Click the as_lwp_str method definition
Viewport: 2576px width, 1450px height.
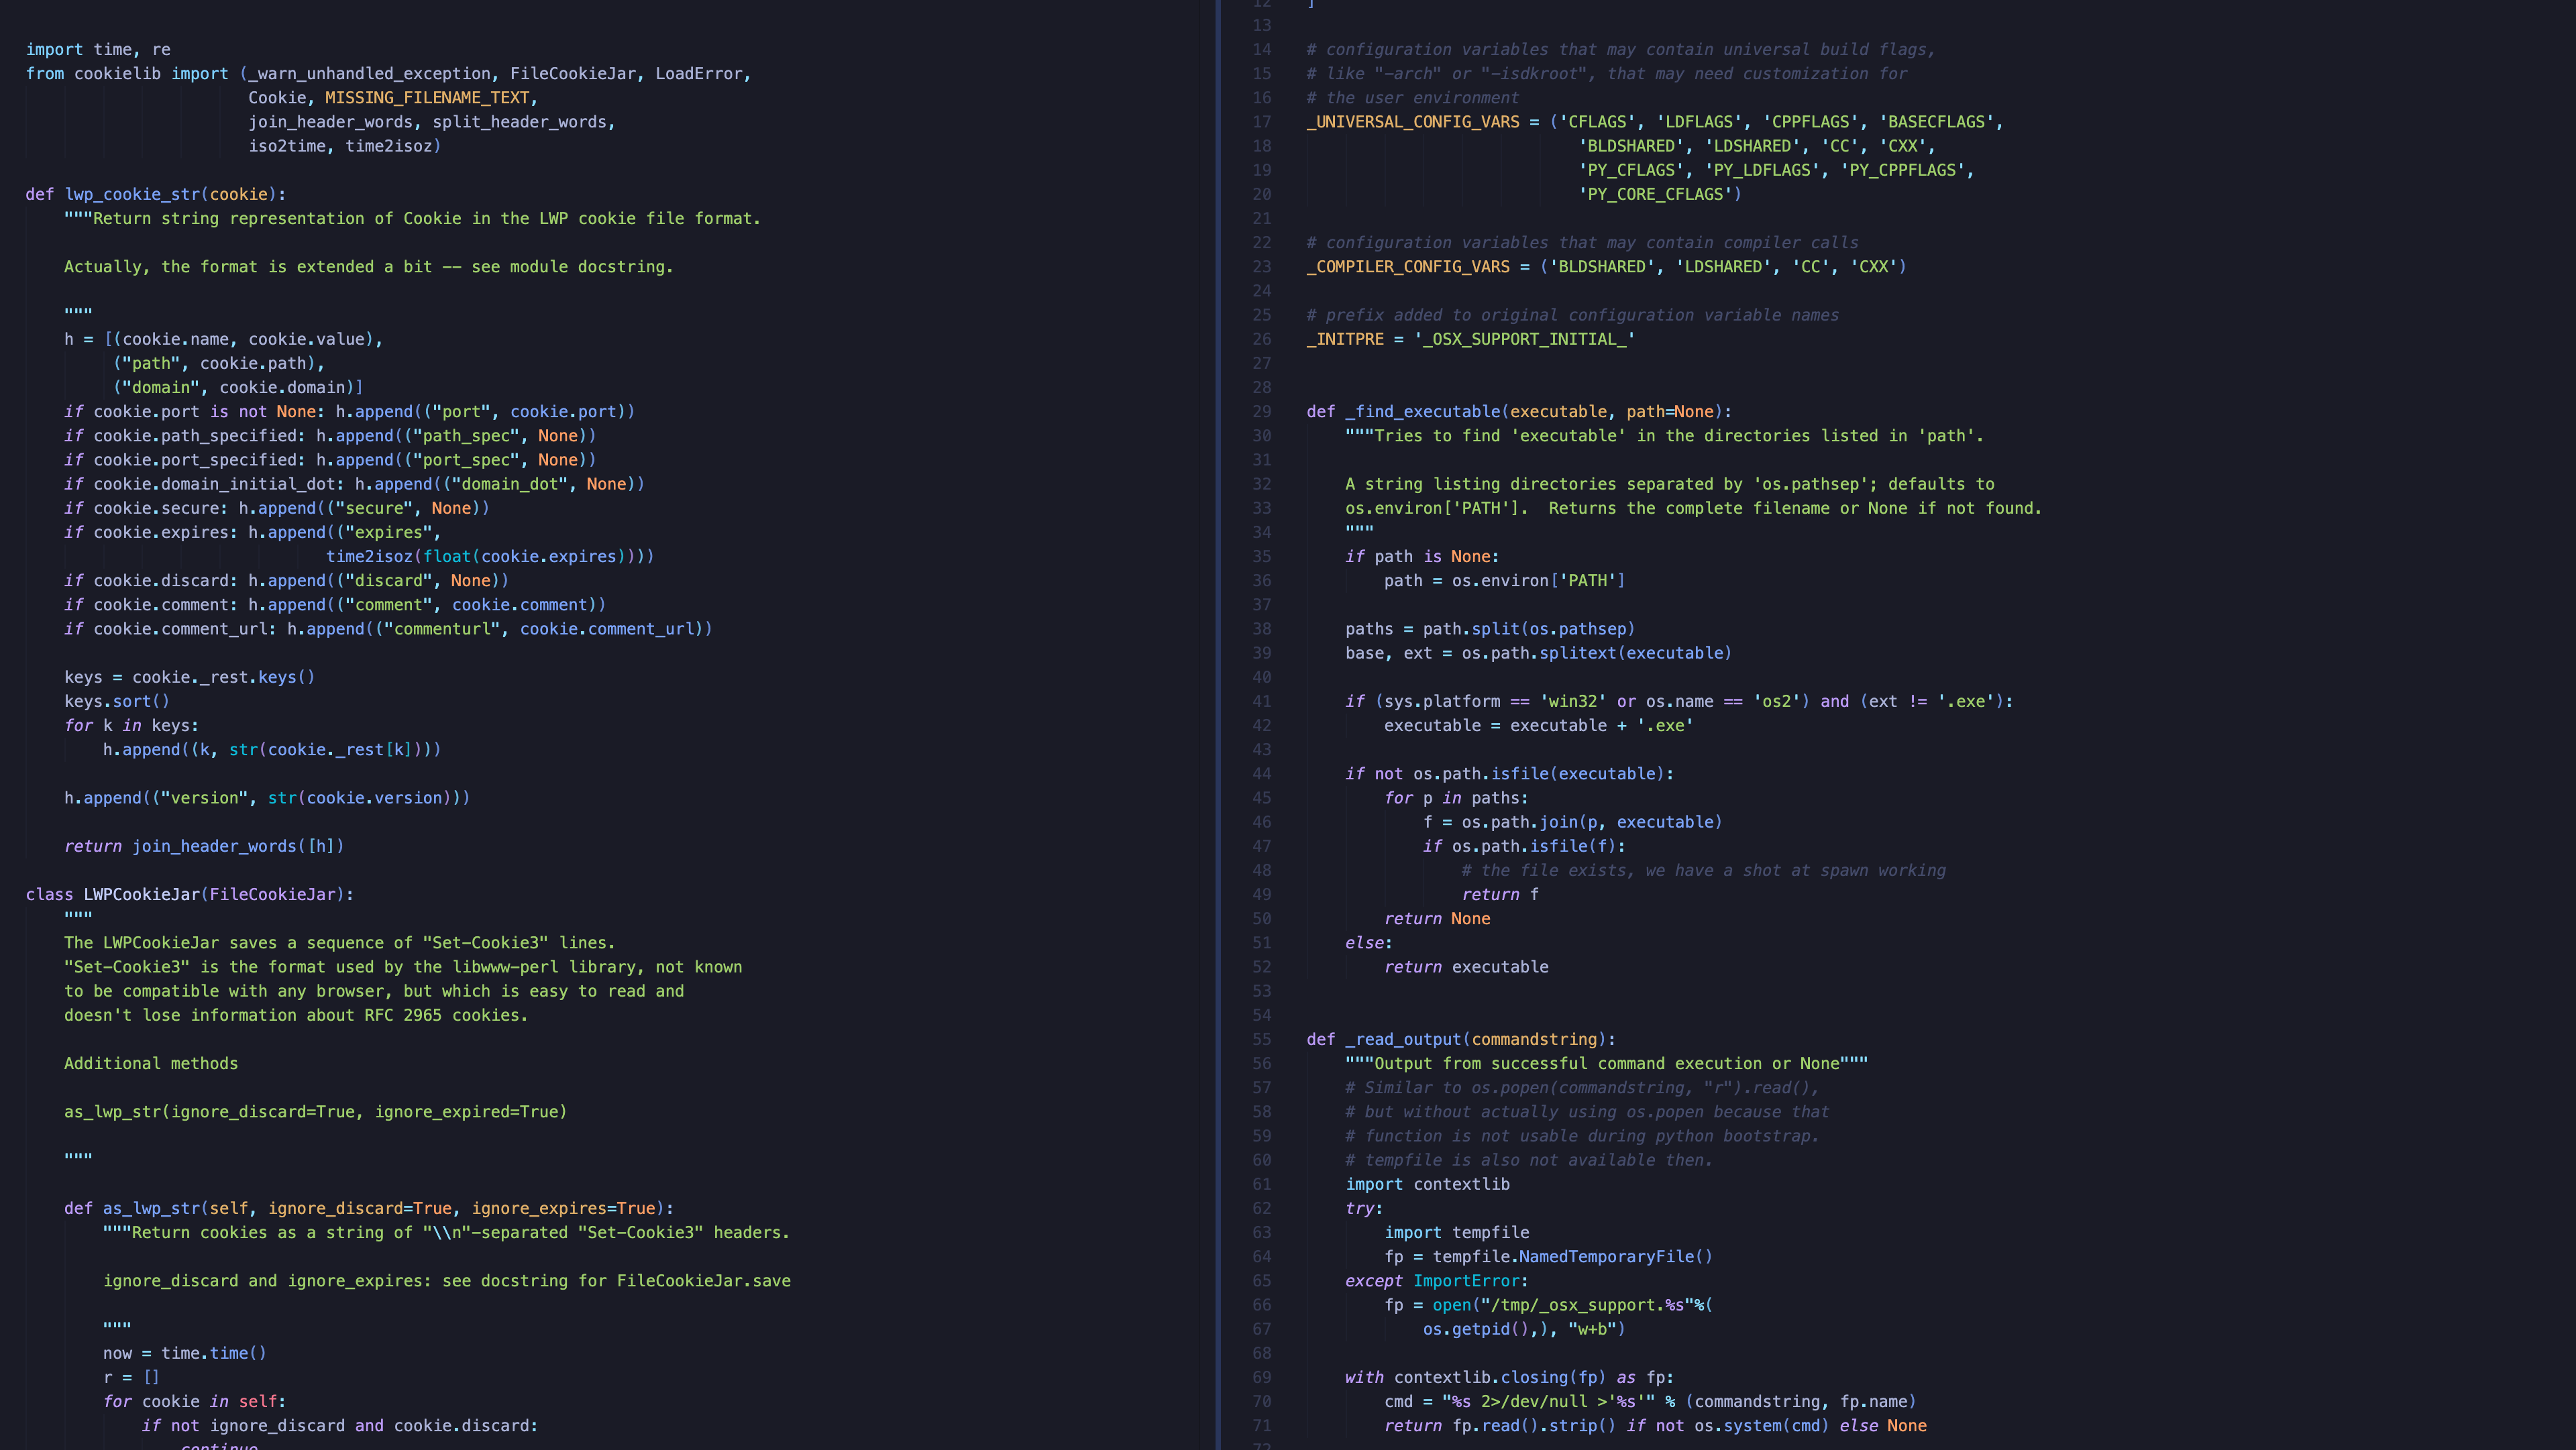pyautogui.click(x=151, y=1208)
